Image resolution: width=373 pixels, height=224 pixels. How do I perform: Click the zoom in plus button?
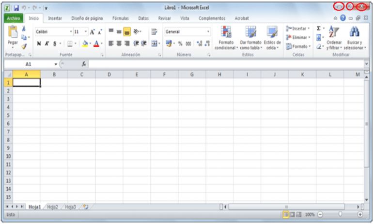coord(360,214)
